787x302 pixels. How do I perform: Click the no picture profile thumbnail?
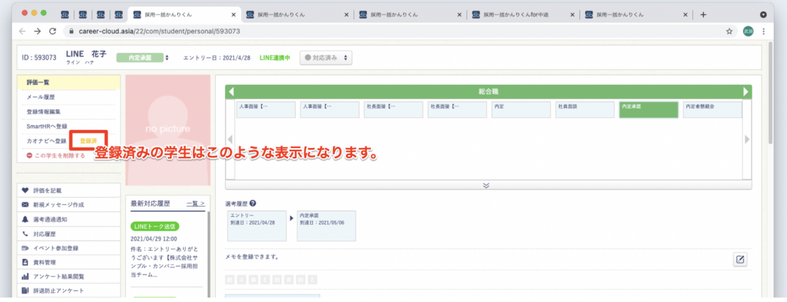(168, 130)
